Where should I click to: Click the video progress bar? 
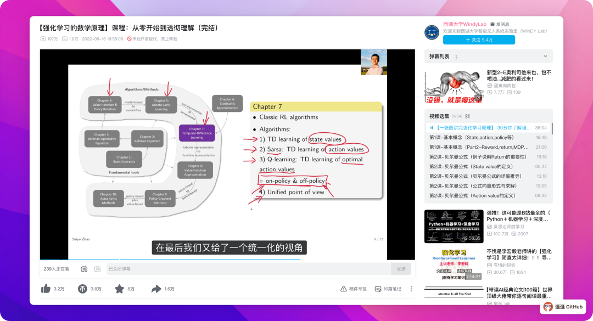(x=227, y=260)
